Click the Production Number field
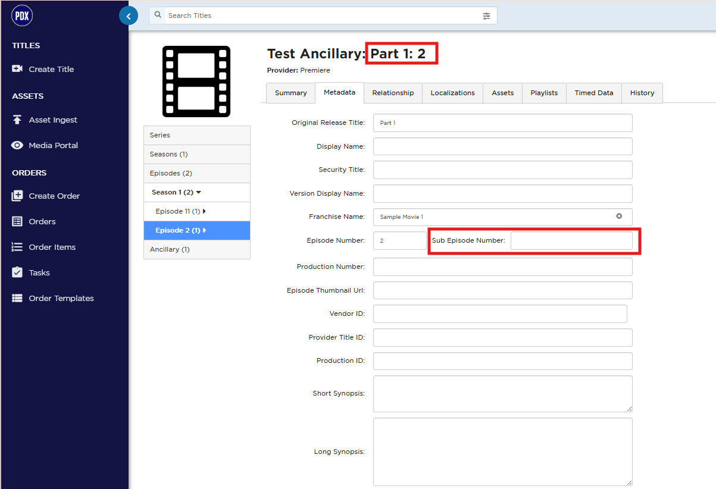The height and width of the screenshot is (489, 716). pos(502,267)
